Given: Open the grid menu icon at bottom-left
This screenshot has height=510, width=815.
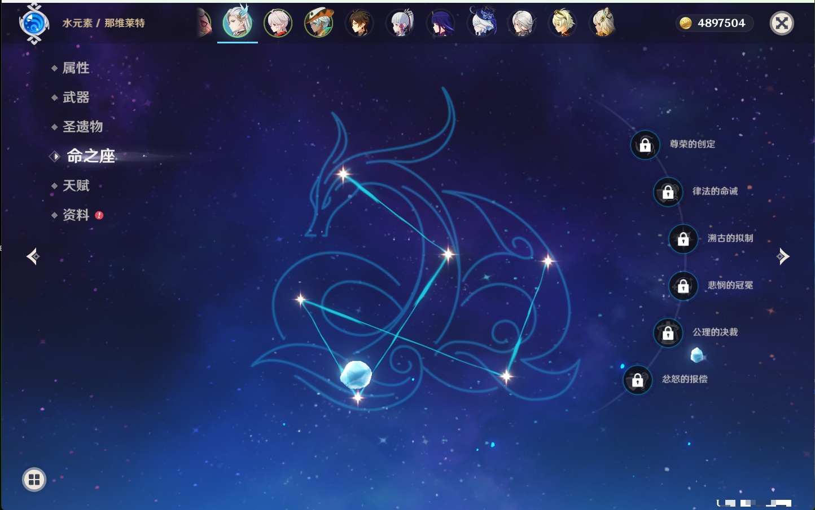Looking at the screenshot, I should click(x=34, y=480).
